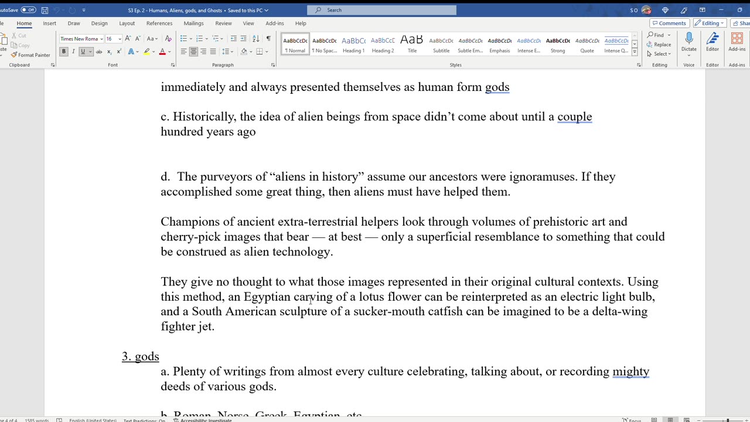Screen dimensions: 750x422
Task: Click Comments button
Action: [x=670, y=23]
